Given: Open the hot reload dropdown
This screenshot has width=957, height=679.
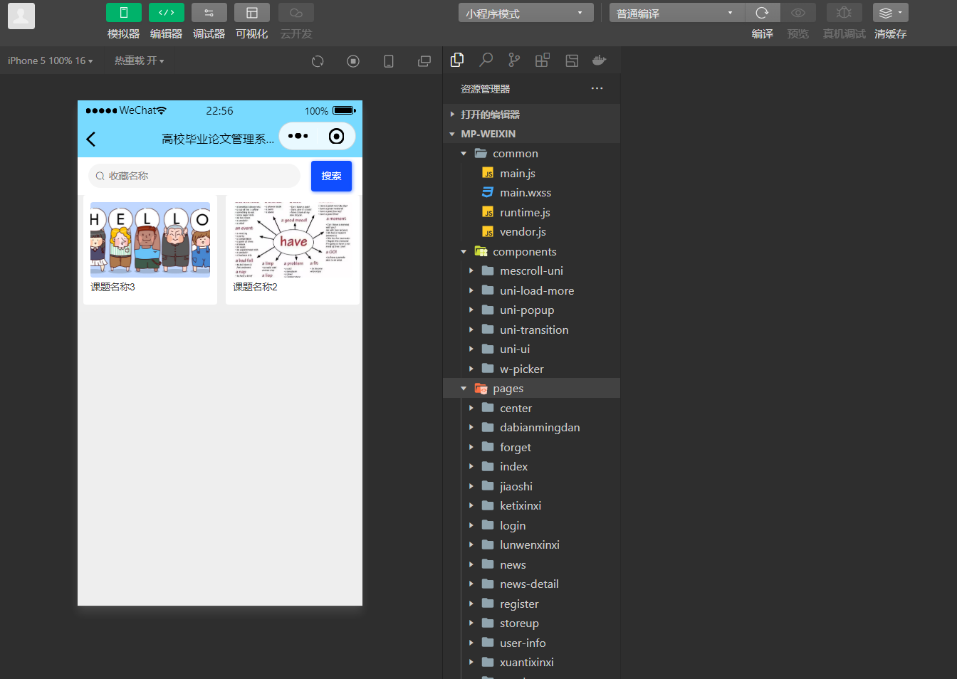Looking at the screenshot, I should tap(140, 61).
